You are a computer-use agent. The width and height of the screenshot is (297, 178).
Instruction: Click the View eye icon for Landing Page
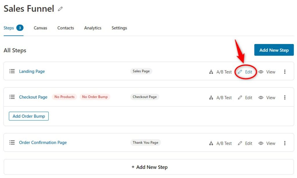tap(261, 72)
